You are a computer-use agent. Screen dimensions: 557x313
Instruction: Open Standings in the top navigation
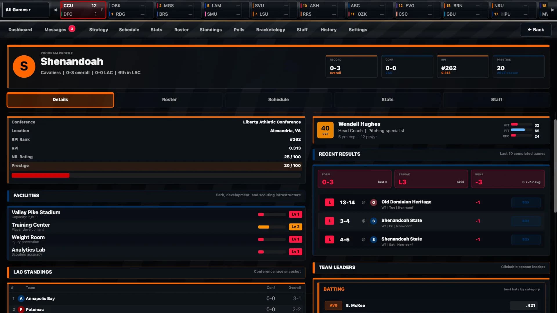pyautogui.click(x=211, y=30)
